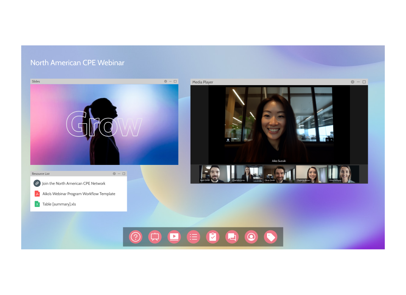The image size is (406, 295).
Task: Open the price tag icon in dock
Action: pyautogui.click(x=270, y=237)
